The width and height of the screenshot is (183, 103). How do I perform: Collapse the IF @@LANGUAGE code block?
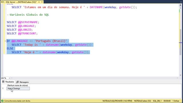[5, 41]
